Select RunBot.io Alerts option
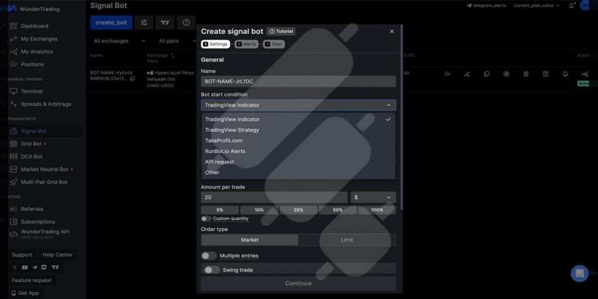The image size is (598, 299). [298, 151]
